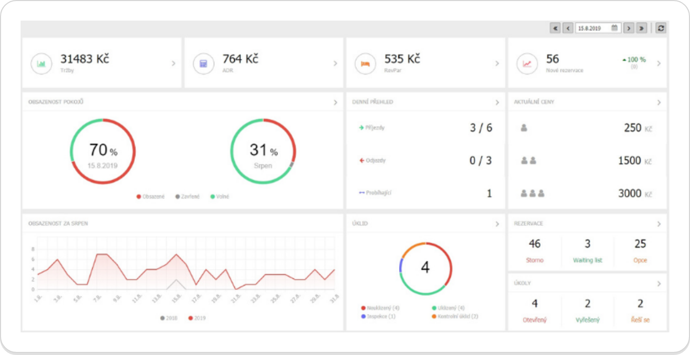Jump forward with the double right arrow
The height and width of the screenshot is (355, 690).
[642, 28]
